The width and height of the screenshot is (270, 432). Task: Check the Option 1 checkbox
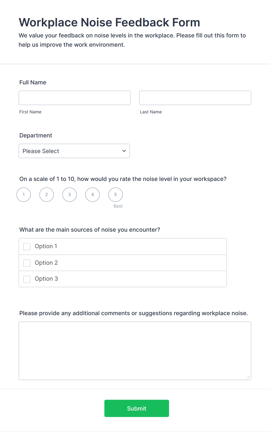point(27,246)
